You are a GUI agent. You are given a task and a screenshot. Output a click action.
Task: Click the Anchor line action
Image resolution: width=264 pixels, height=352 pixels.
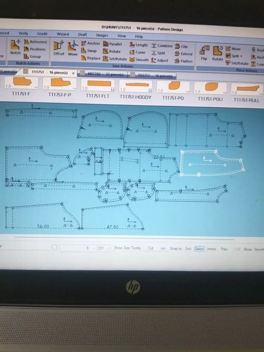(91, 43)
